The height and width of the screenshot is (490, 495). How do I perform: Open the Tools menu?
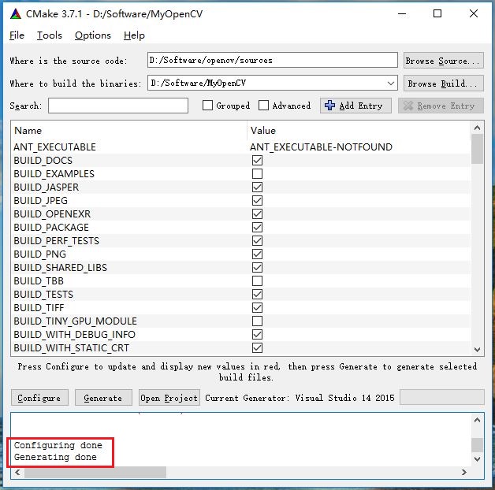pos(49,35)
